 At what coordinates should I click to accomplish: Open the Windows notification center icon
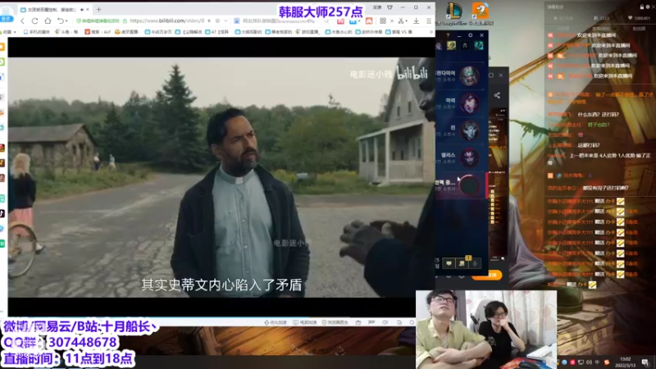click(645, 362)
